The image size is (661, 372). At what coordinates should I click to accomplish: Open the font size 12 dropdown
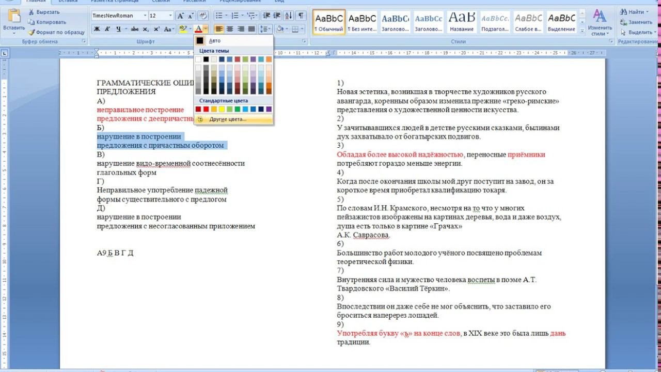(170, 16)
